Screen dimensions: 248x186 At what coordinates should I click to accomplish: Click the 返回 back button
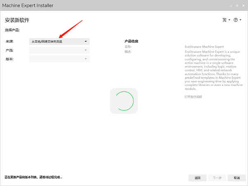[x=198, y=178]
